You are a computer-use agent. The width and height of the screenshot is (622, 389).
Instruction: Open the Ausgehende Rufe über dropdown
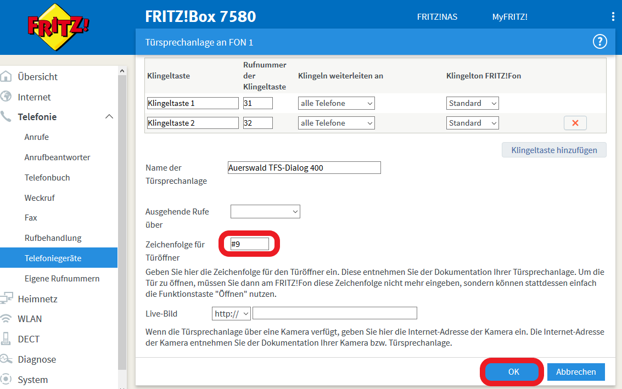point(265,212)
